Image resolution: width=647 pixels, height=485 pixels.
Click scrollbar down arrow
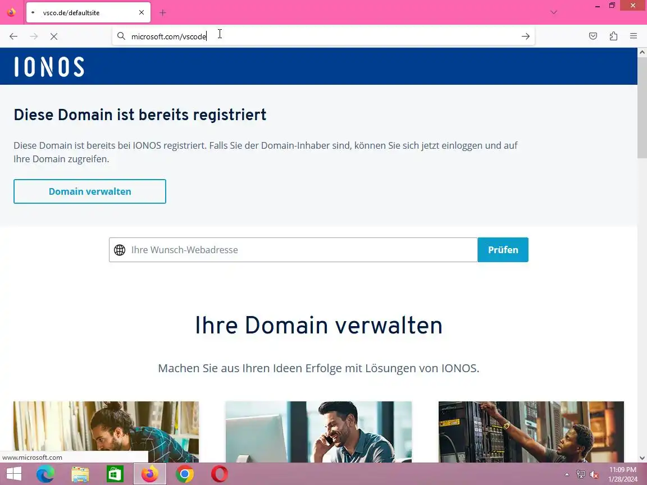pos(642,458)
